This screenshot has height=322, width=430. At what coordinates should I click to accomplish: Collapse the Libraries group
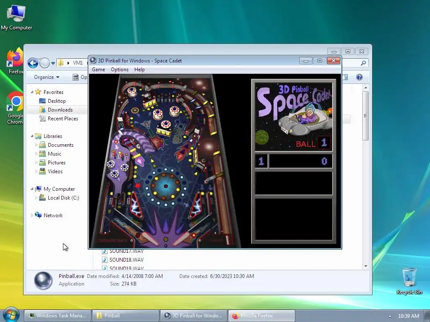pyautogui.click(x=32, y=136)
